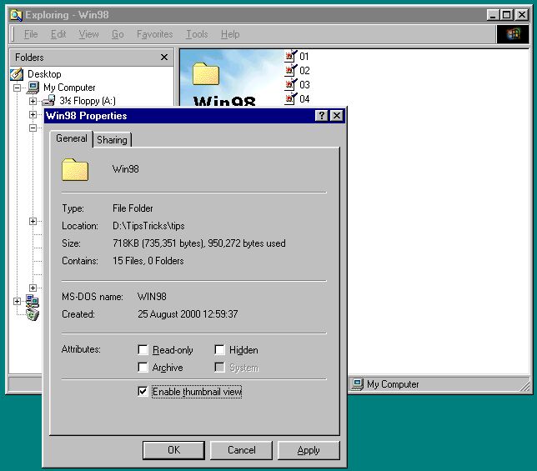Screen dimensions: 537x471
Task: Click the Explorer window resize grip
Action: pyautogui.click(x=524, y=386)
